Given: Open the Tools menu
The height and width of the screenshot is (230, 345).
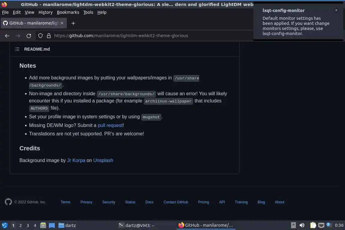Looking at the screenshot, I should (88, 12).
